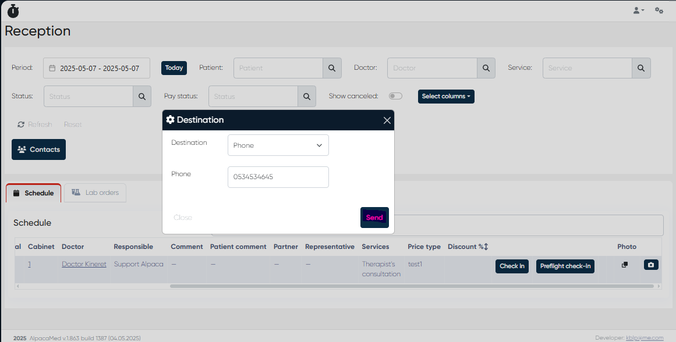Click the camera photo icon
This screenshot has height=342, width=676.
click(x=650, y=265)
